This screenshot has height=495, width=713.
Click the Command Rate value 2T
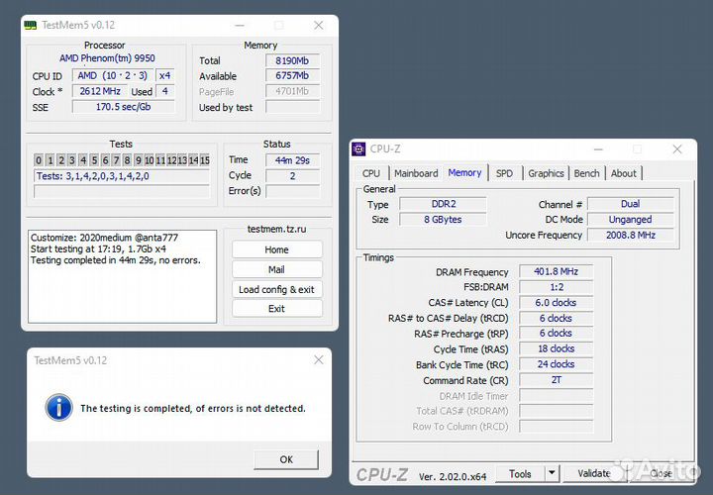[557, 380]
